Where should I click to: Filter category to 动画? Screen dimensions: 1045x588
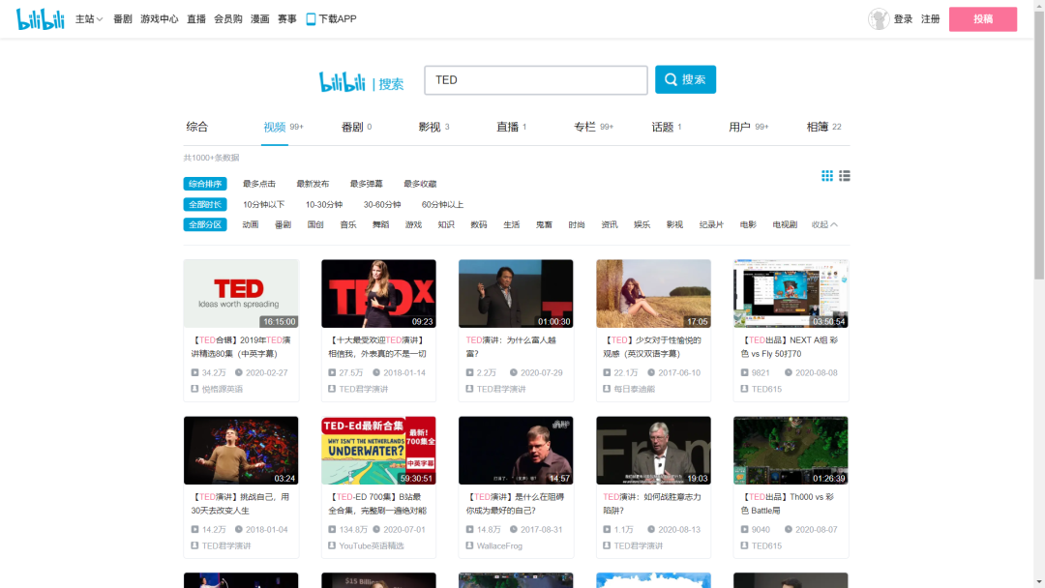pyautogui.click(x=251, y=225)
